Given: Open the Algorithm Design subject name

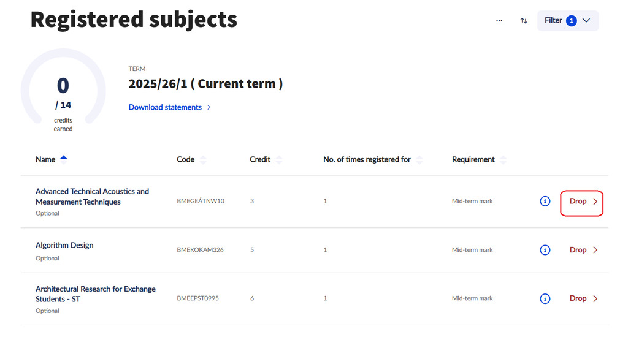Looking at the screenshot, I should [64, 245].
